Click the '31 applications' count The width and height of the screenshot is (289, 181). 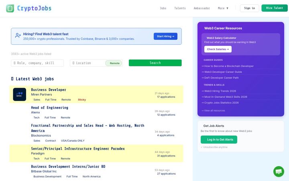point(166,156)
